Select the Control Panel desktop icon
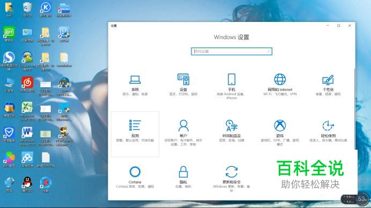371x208 pixels. [27, 34]
